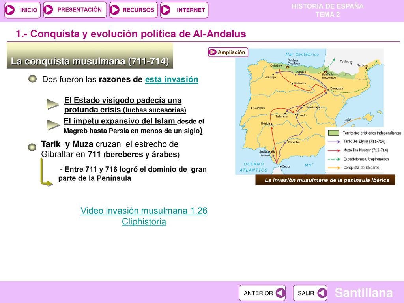Click the Batalla de Guadalete battle icon
Image resolution: width=404 pixels, height=303 pixels.
[273, 152]
